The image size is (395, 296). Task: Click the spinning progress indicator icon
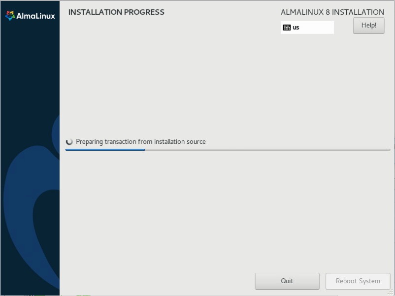pos(69,142)
